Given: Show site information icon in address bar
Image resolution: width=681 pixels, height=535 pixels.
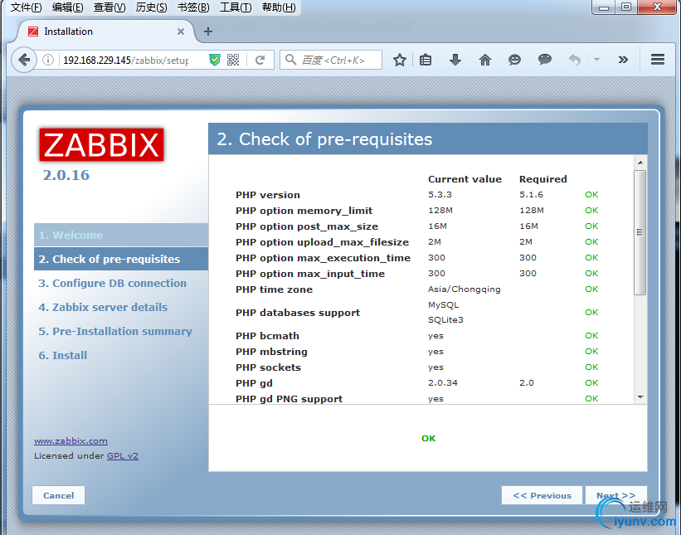Looking at the screenshot, I should pos(48,60).
